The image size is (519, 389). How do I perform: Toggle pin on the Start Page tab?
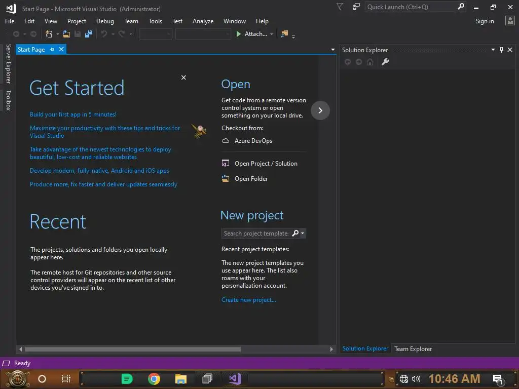(52, 49)
